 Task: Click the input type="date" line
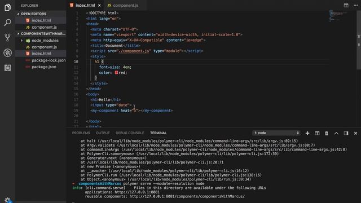pos(111,105)
